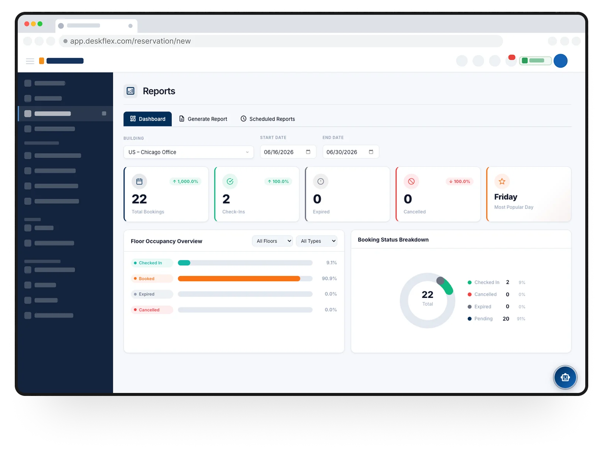Open the All Types dropdown
Viewport: 603px width, 455px height.
click(317, 241)
